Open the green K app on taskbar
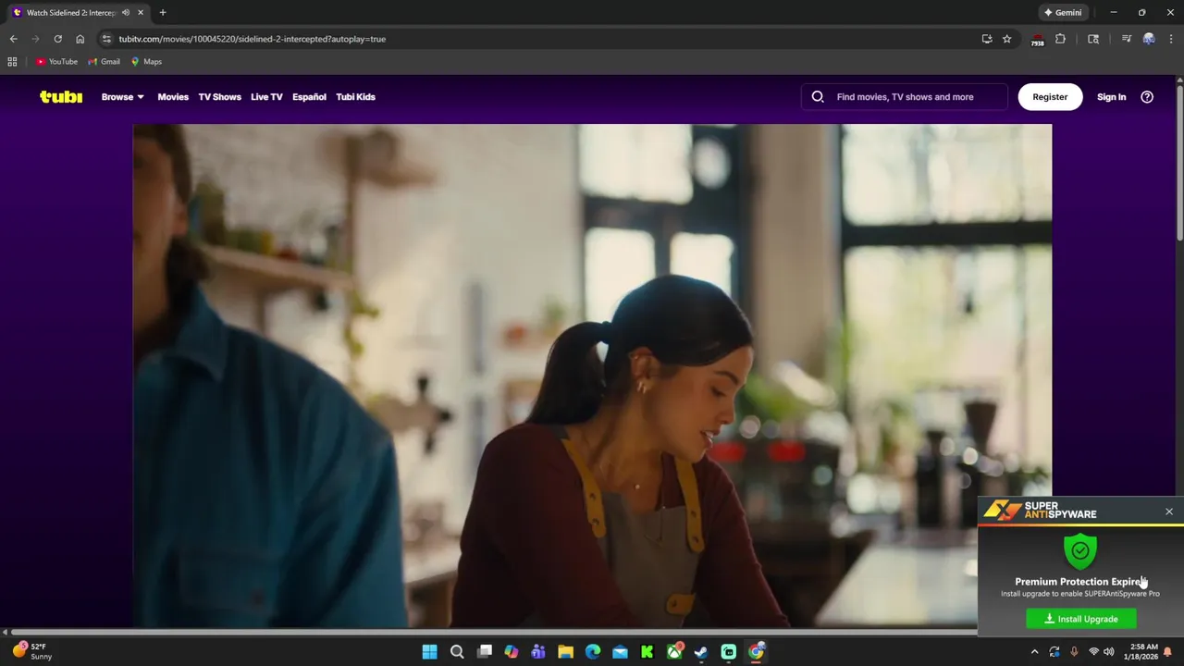Image resolution: width=1184 pixels, height=666 pixels. coord(647,652)
